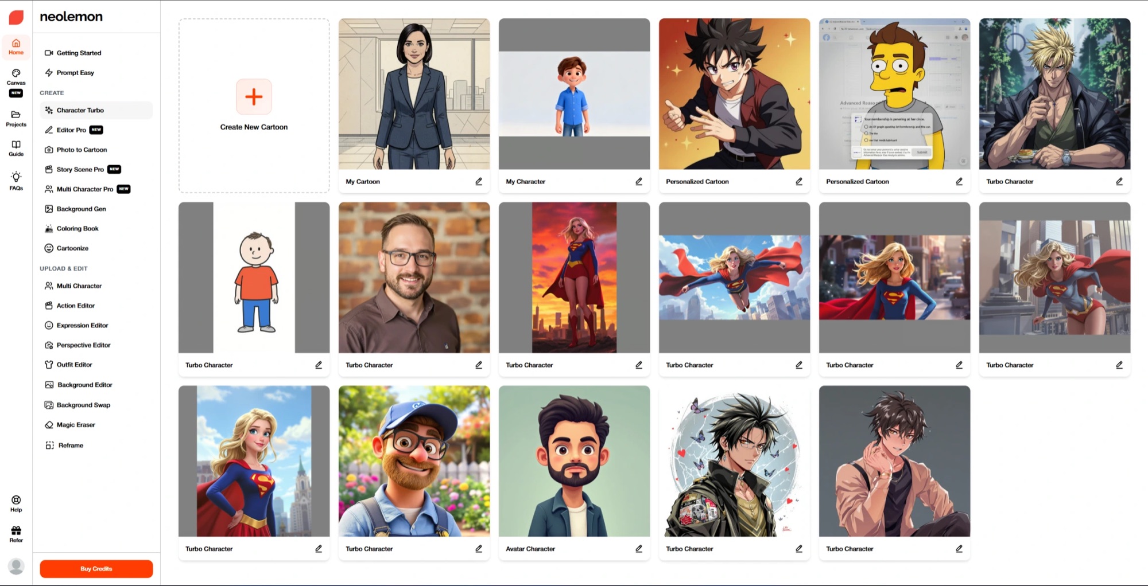Edit the Avatar Character card name
This screenshot has width=1148, height=586.
[x=639, y=549]
